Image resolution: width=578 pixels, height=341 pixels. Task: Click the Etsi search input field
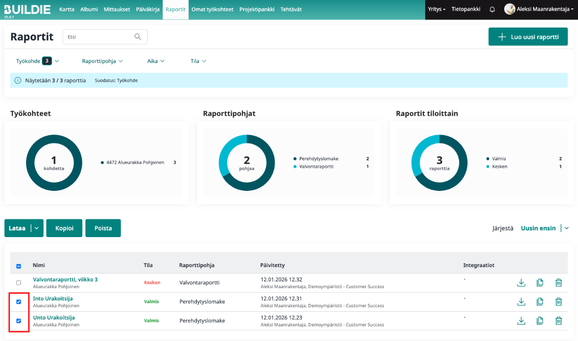[98, 37]
